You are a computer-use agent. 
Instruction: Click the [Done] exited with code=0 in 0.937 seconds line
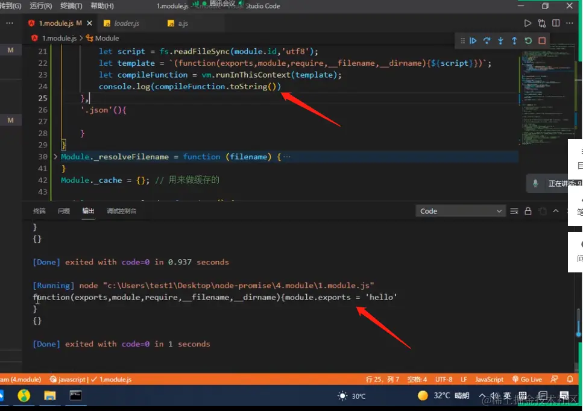[130, 262]
